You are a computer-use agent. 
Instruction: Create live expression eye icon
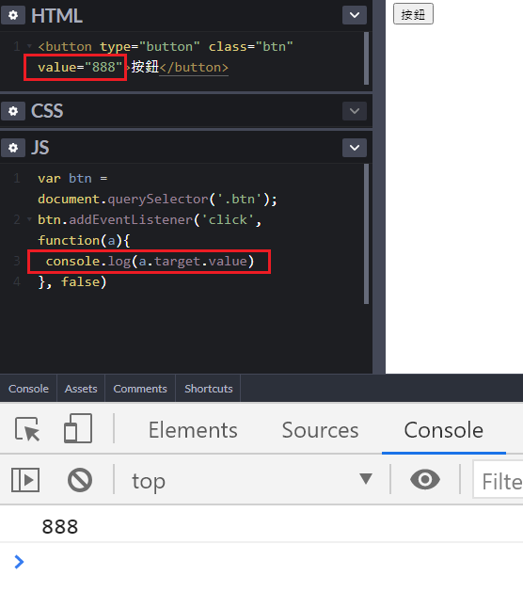point(425,479)
